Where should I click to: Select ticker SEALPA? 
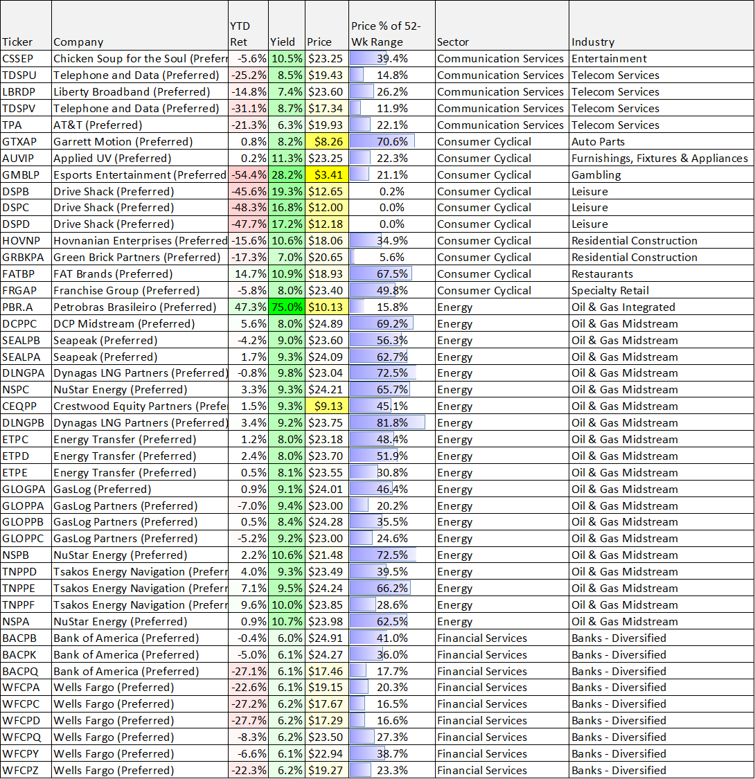coord(26,357)
